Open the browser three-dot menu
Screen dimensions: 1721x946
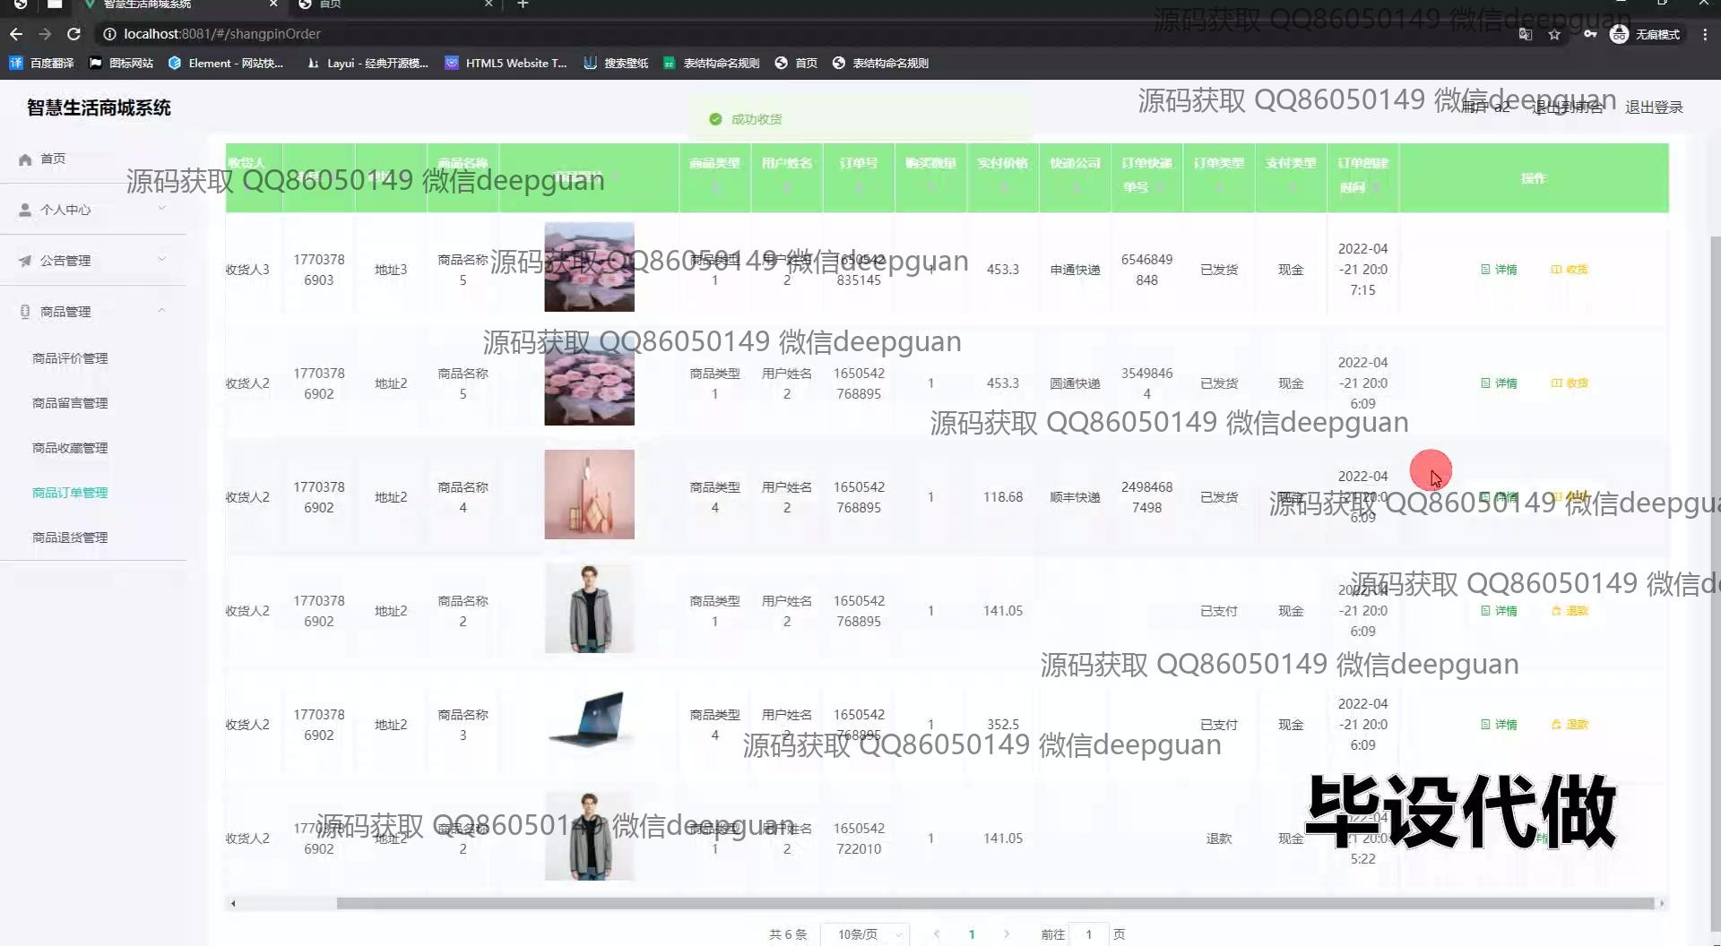coord(1705,34)
